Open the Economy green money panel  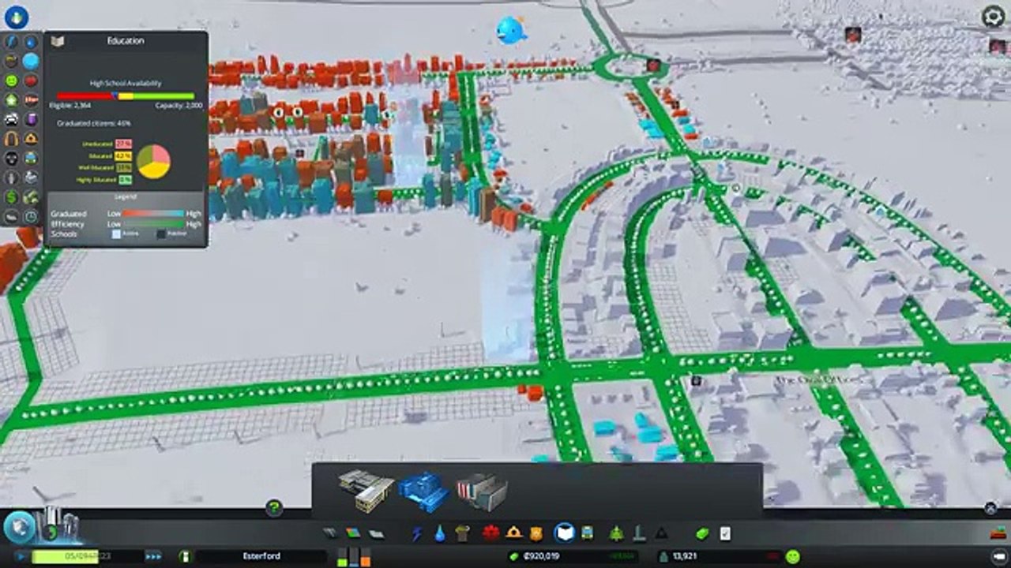702,533
